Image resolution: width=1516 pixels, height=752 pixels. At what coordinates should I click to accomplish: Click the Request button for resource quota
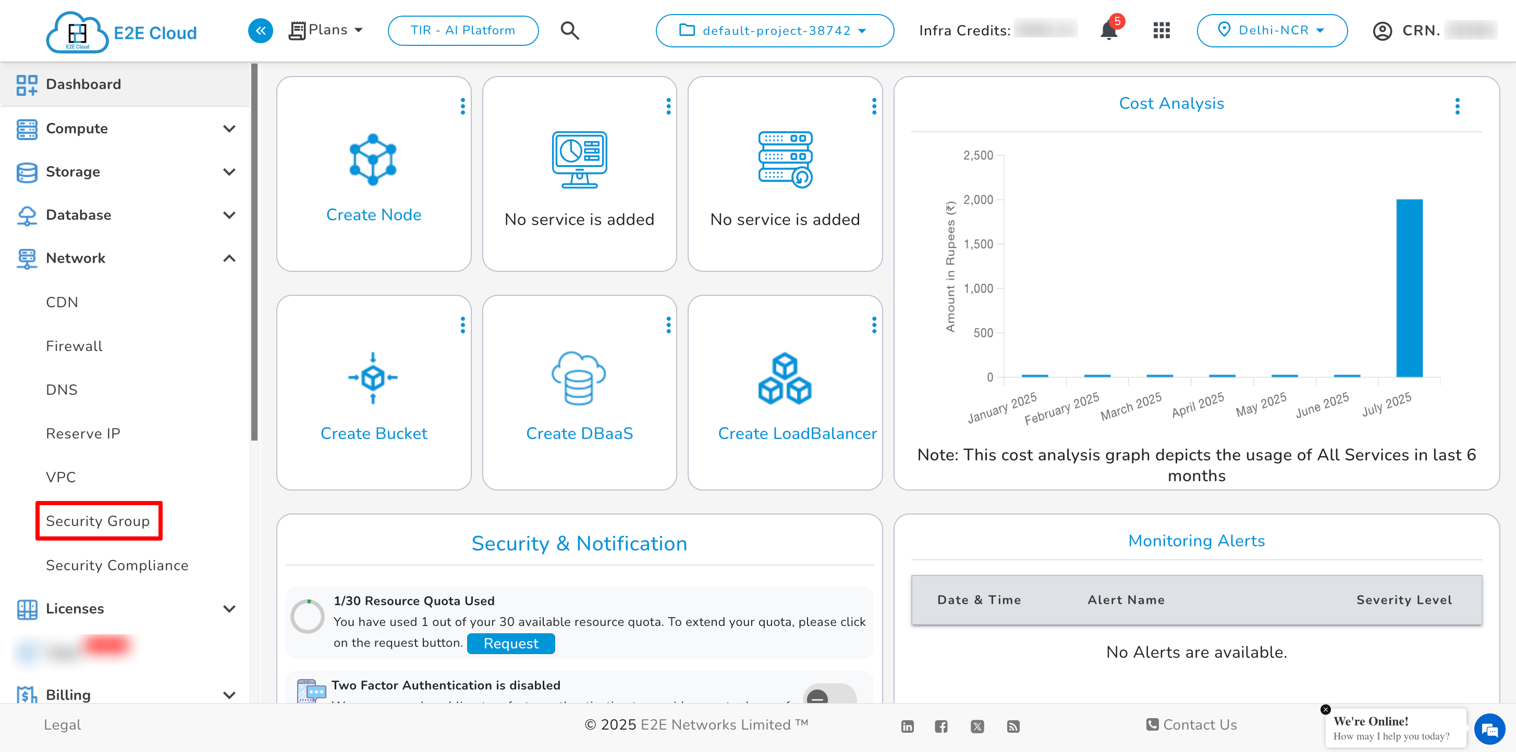511,643
